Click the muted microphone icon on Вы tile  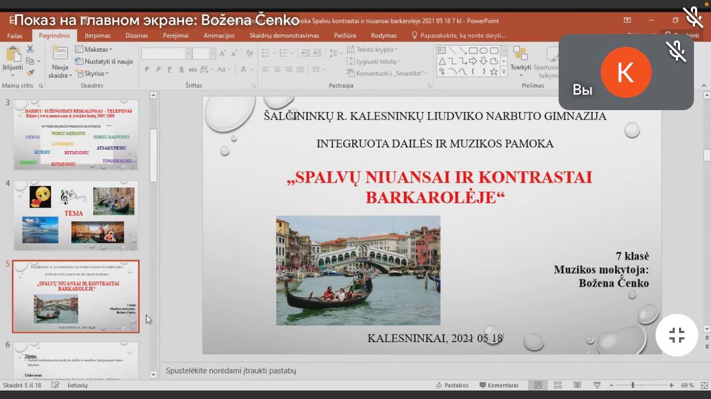click(x=677, y=51)
